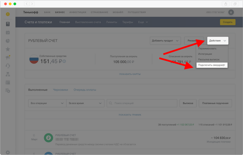This screenshot has width=243, height=155.
Task: Expand the Добавить продукт dropdown
Action: click(x=165, y=41)
